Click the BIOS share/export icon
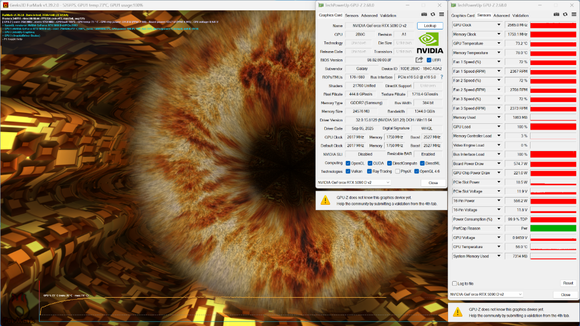Viewport: 580px width, 326px height. [419, 59]
